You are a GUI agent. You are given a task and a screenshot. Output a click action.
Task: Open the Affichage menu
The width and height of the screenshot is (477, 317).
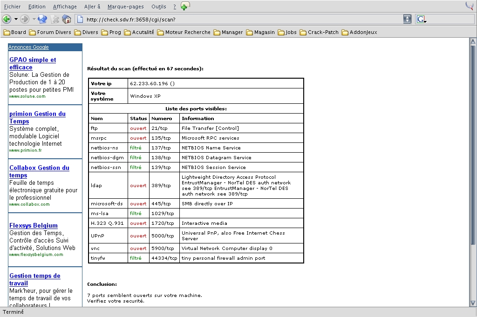pos(65,7)
